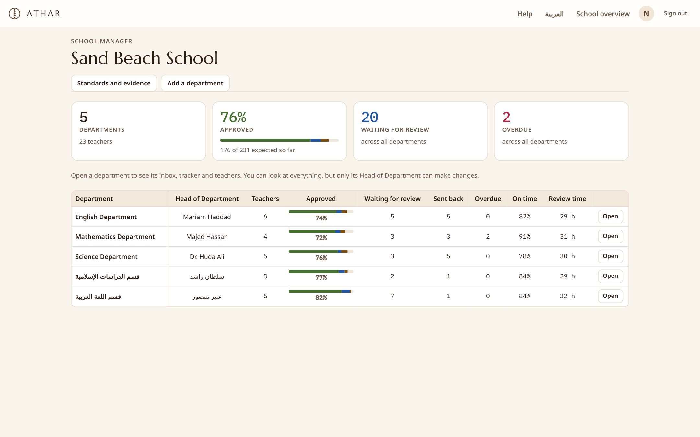700x437 pixels.
Task: Open the Help page
Action: tap(525, 14)
